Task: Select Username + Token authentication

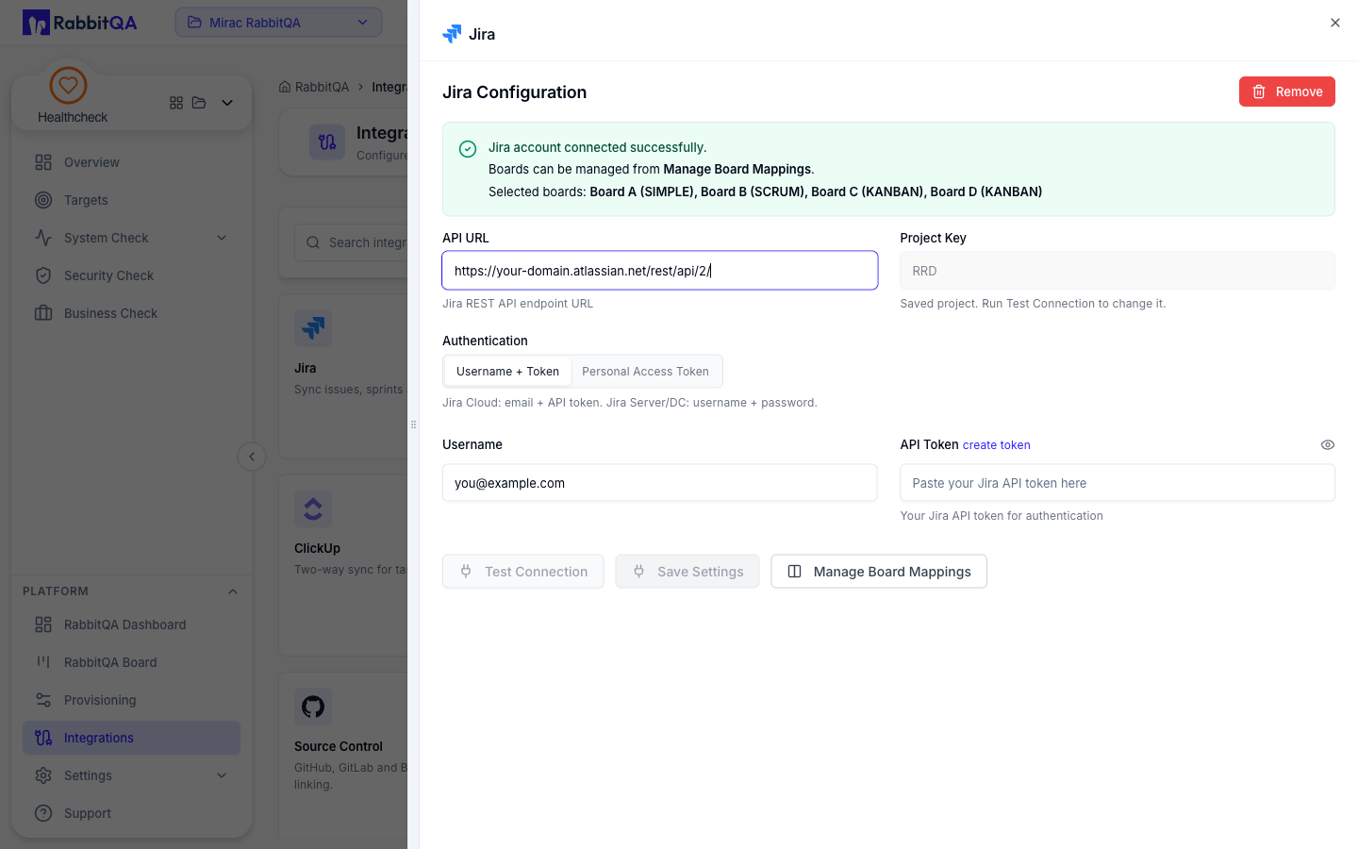Action: (507, 372)
